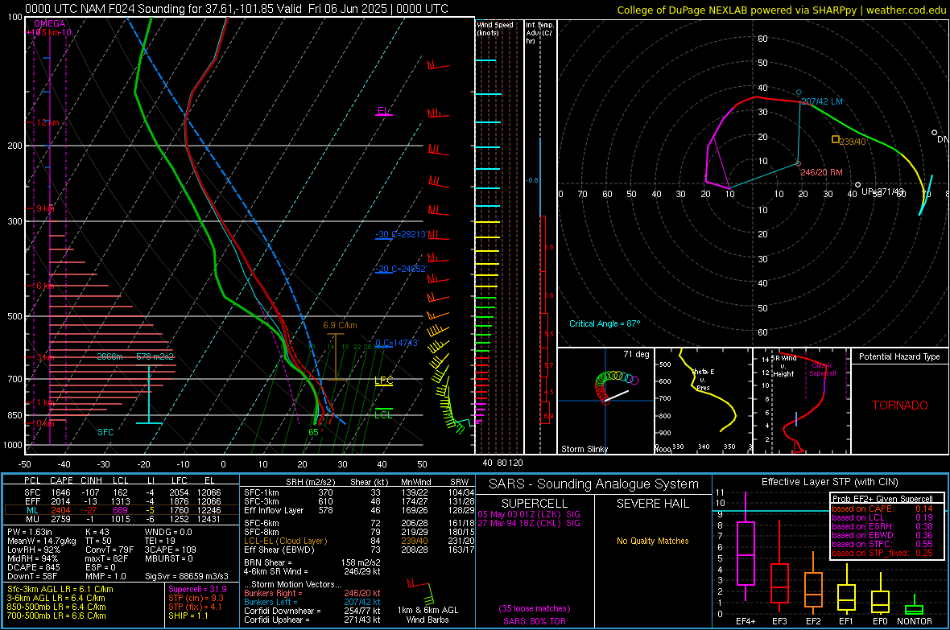Click the green LCL level label on skew-T
The width and height of the screenshot is (950, 630).
pos(383,414)
